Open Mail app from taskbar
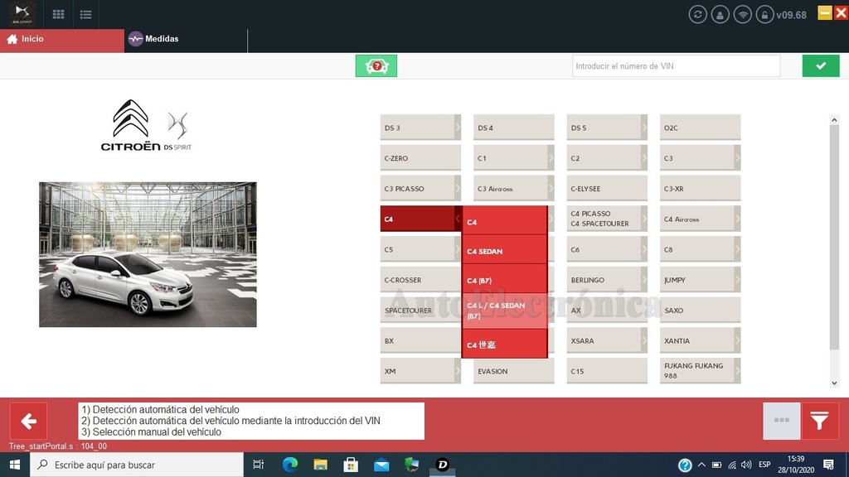The width and height of the screenshot is (849, 477). [x=381, y=465]
